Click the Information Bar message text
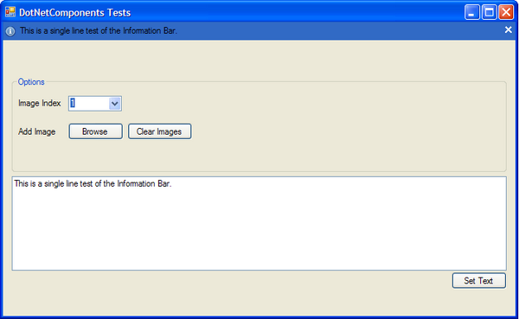Screen dimensions: 519x319 click(99, 31)
